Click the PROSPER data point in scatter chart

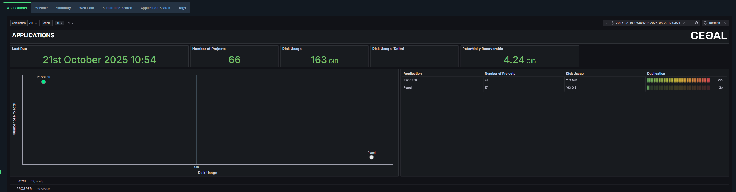tap(43, 82)
